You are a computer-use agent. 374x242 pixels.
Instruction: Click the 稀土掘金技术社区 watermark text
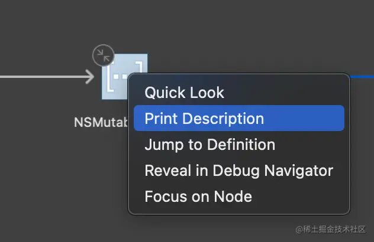[x=331, y=229]
